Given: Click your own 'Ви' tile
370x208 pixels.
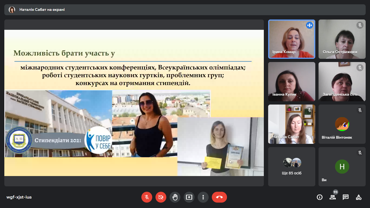Looking at the screenshot, I should coord(342,167).
